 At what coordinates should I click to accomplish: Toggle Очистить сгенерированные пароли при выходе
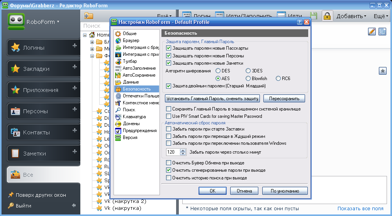(x=168, y=171)
